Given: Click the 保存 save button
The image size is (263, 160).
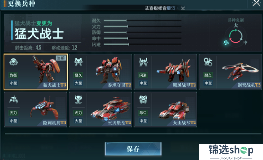Looking at the screenshot, I should (x=133, y=149).
